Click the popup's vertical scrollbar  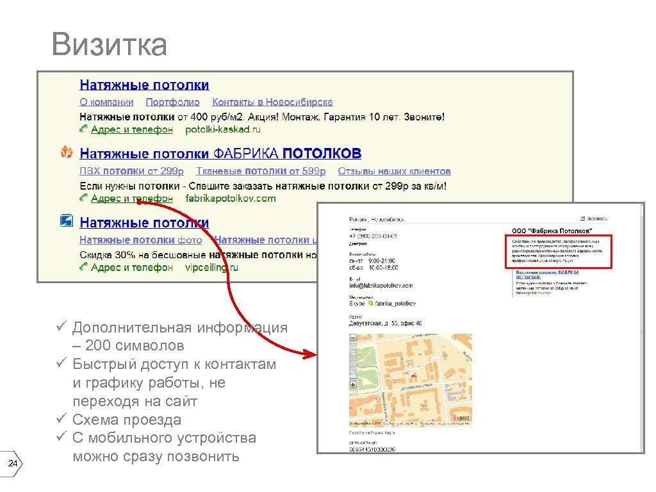642,328
